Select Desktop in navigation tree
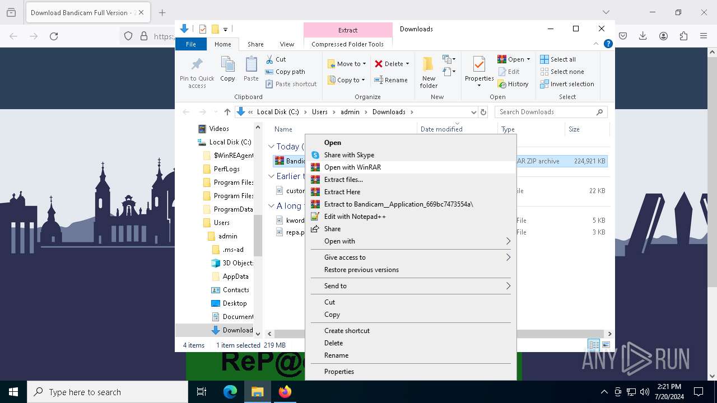The height and width of the screenshot is (403, 717). pos(235,303)
